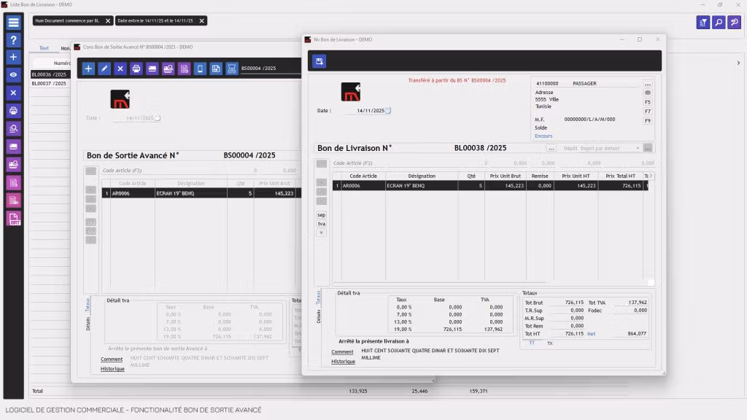Click the sidebar multi-document transfer icon
The height and width of the screenshot is (420, 747).
[x=13, y=201]
